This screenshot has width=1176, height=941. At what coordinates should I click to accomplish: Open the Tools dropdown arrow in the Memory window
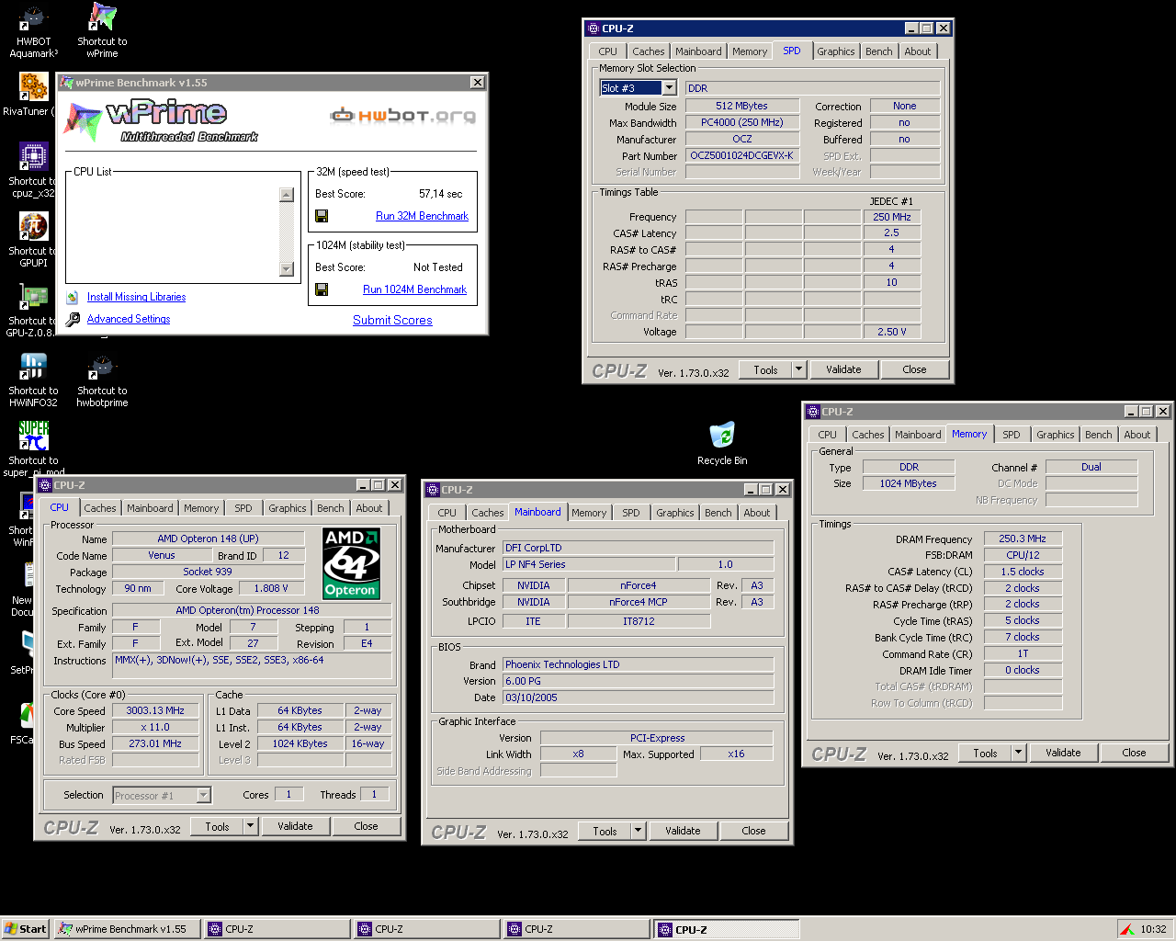[x=1018, y=753]
